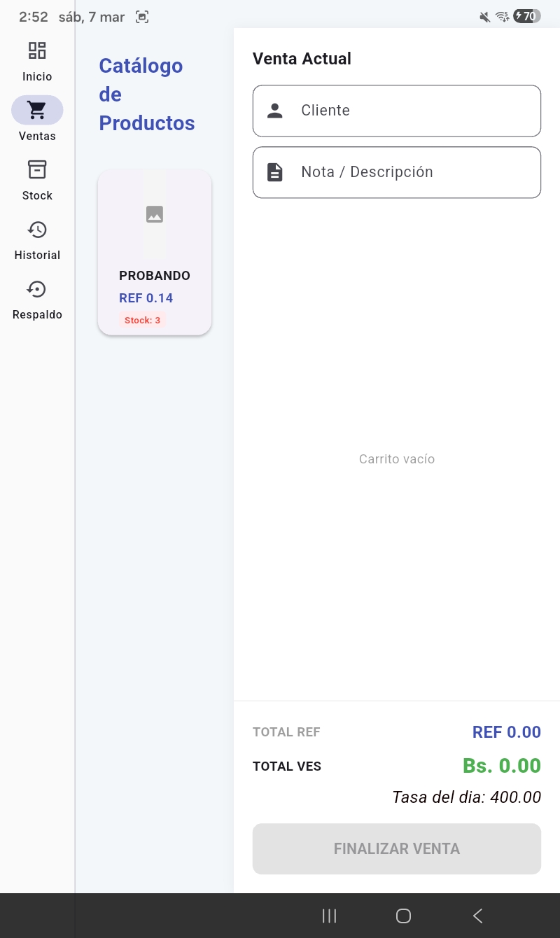Open the Historial clock icon
This screenshot has height=938, width=560.
(x=37, y=230)
